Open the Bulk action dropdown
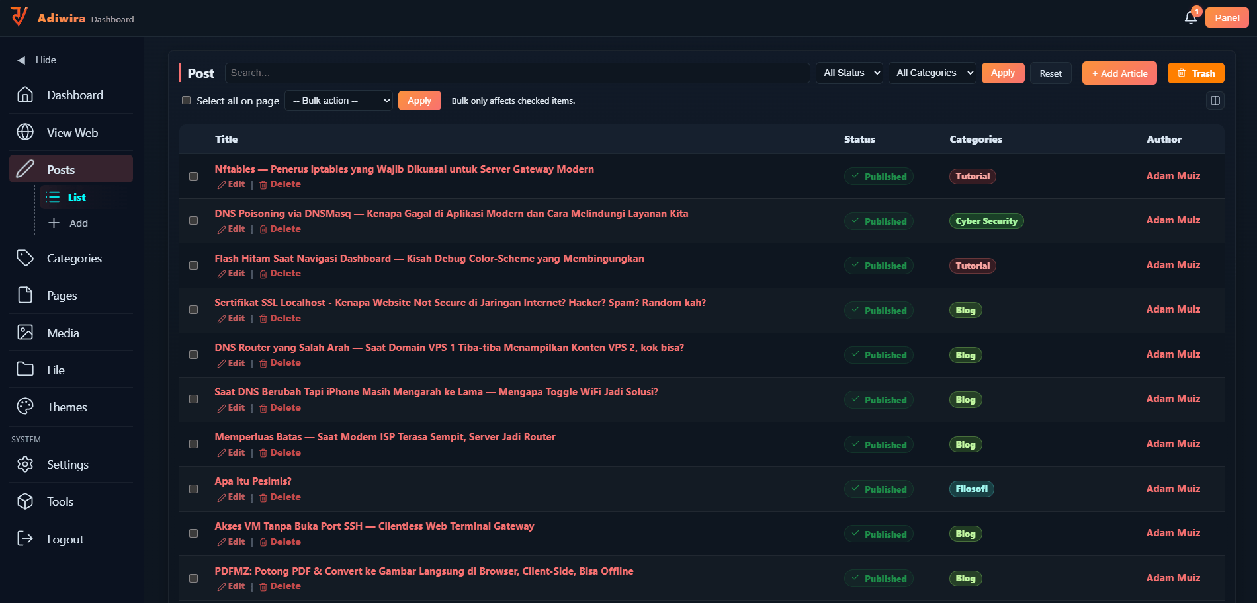Screen dimensions: 1257x603 339,100
